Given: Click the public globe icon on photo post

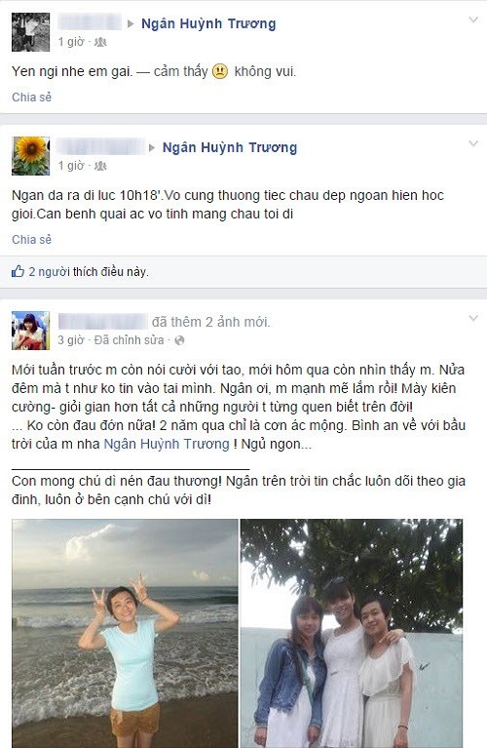Looking at the screenshot, I should [179, 340].
